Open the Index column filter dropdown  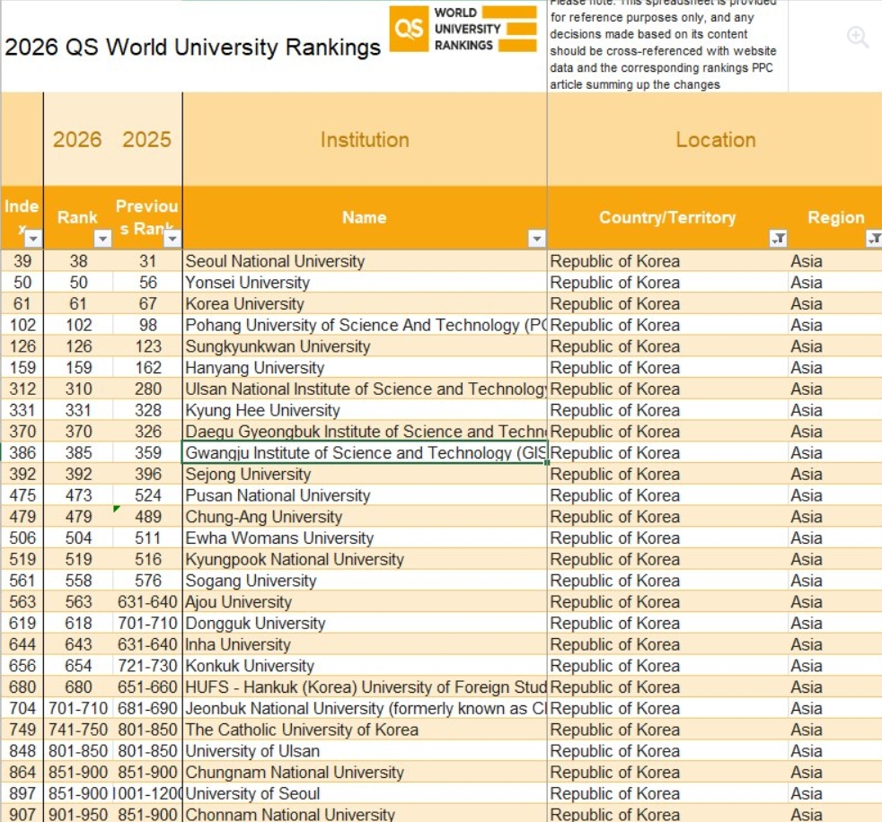(34, 239)
